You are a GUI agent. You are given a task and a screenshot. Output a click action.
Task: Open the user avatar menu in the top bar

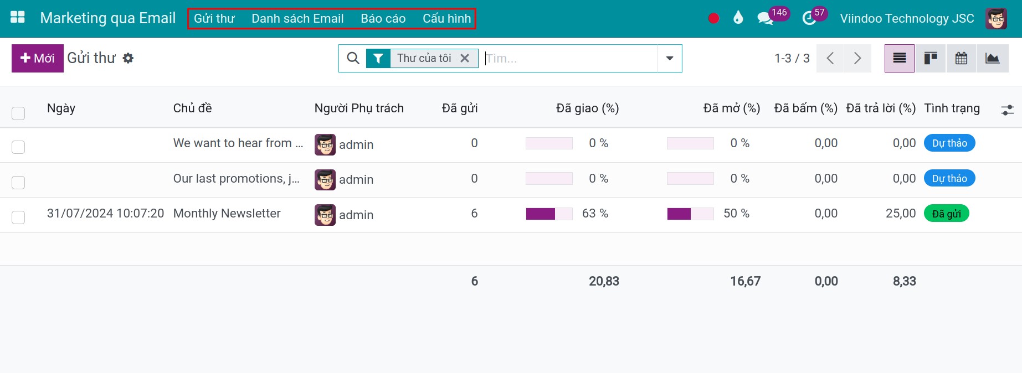(x=996, y=18)
